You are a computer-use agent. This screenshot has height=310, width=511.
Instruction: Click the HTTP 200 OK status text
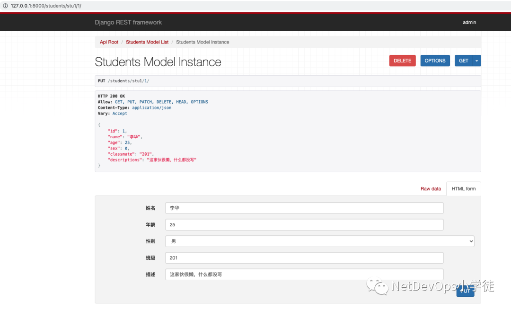pyautogui.click(x=111, y=96)
